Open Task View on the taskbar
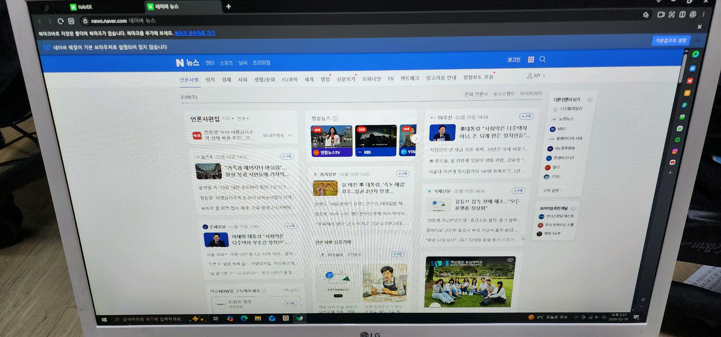Viewport: 721px width, 337px height. coord(216,319)
